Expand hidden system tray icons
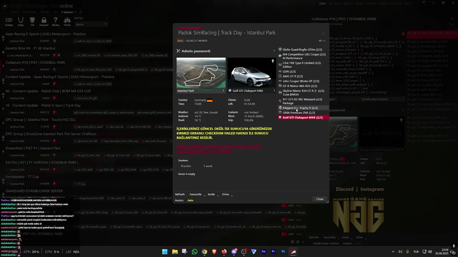This screenshot has height=257, width=458. tap(393, 252)
